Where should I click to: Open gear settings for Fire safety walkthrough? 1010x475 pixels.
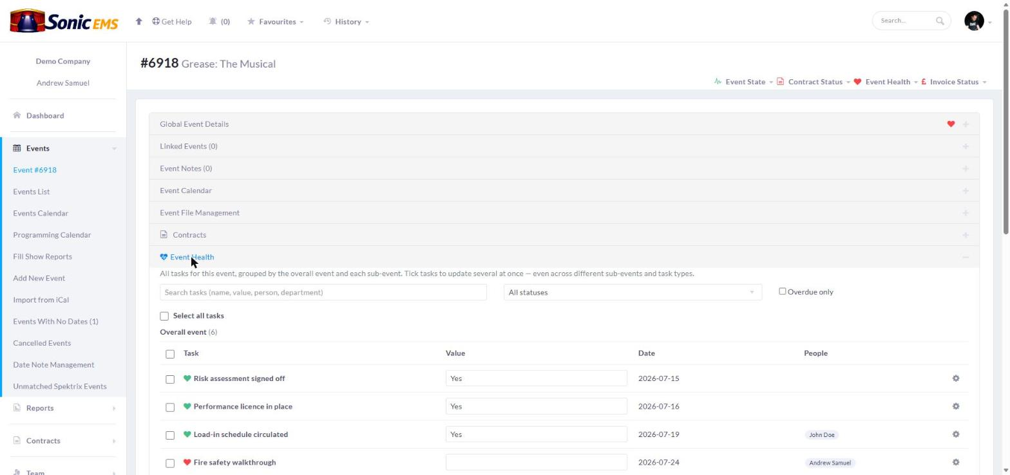(x=956, y=462)
